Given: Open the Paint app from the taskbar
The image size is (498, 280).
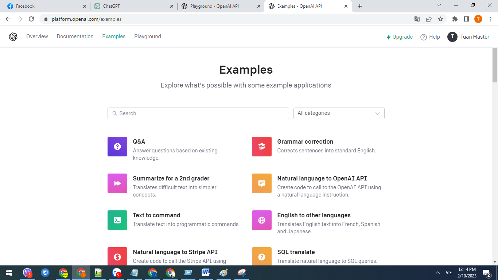Looking at the screenshot, I should 223,273.
